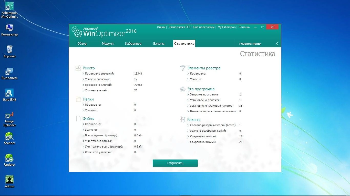The height and width of the screenshot is (196, 350).
Task: Click the Бэкапы section icon
Action: pyautogui.click(x=183, y=120)
